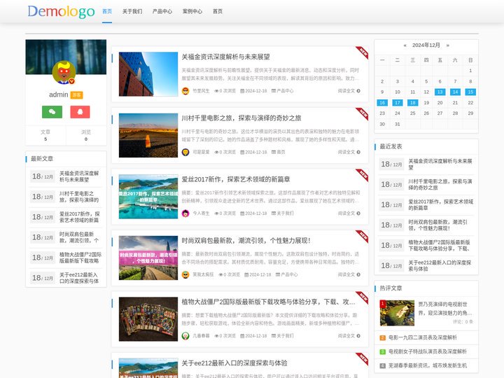Open 最近发表 item 关福金资讯深度解析与未来展望
Screen dimensions: 504x378
pyautogui.click(x=440, y=164)
